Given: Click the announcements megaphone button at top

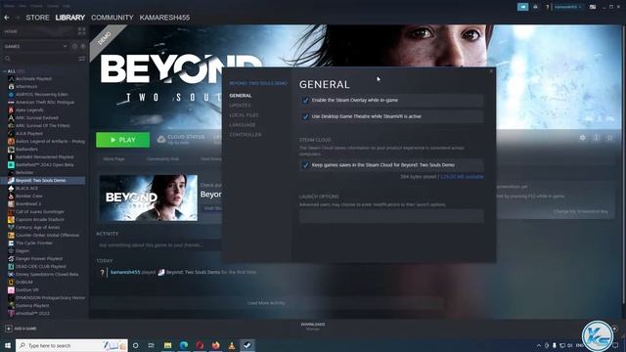Looking at the screenshot, I should [x=522, y=7].
